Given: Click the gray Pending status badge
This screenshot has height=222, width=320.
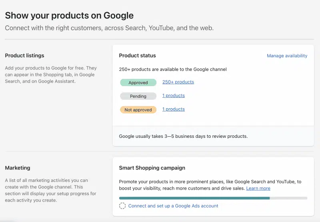Looking at the screenshot, I should click(138, 96).
